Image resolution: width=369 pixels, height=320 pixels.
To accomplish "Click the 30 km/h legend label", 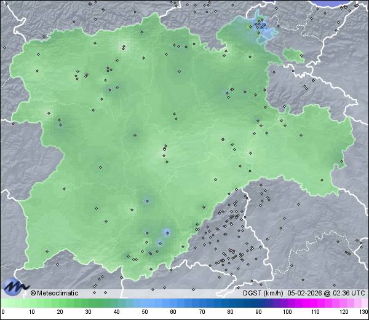I will [x=88, y=312].
